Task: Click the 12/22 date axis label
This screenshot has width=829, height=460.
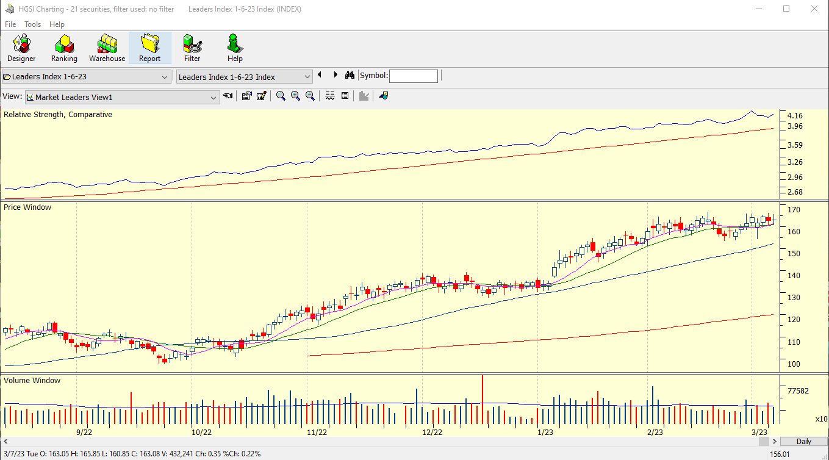Action: click(432, 432)
